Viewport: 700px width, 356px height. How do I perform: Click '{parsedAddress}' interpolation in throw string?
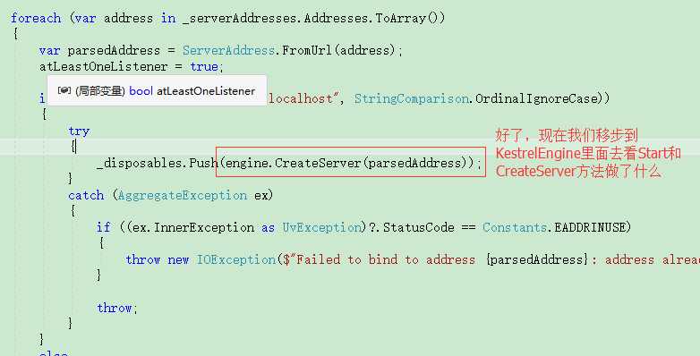(x=537, y=259)
